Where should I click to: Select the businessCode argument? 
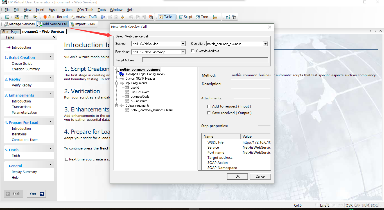coord(140,97)
